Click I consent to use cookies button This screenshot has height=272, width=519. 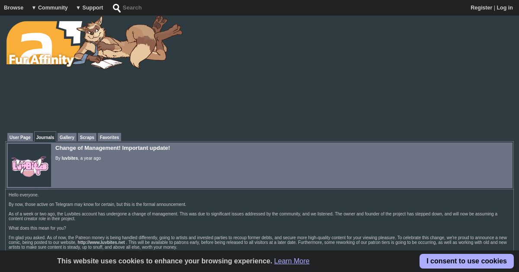tap(467, 261)
